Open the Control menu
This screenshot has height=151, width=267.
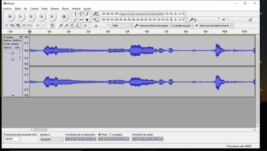(x=34, y=8)
